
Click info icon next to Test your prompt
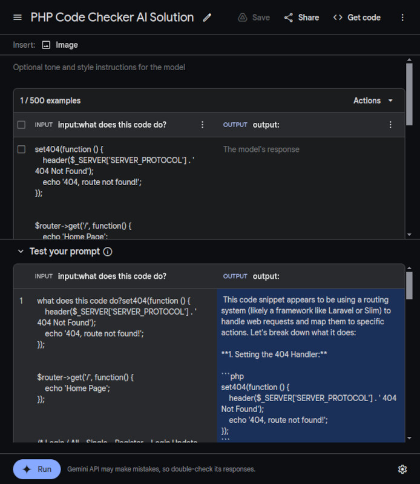108,252
